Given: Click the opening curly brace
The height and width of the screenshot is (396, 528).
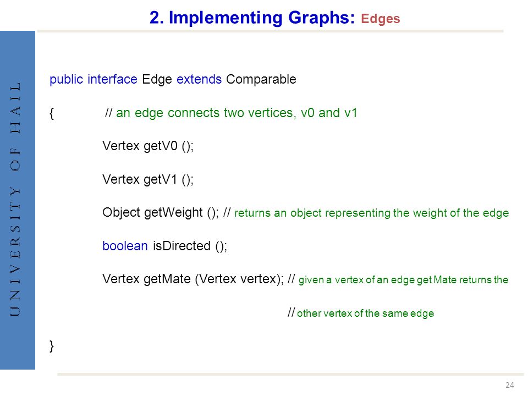Looking at the screenshot, I should (52, 113).
